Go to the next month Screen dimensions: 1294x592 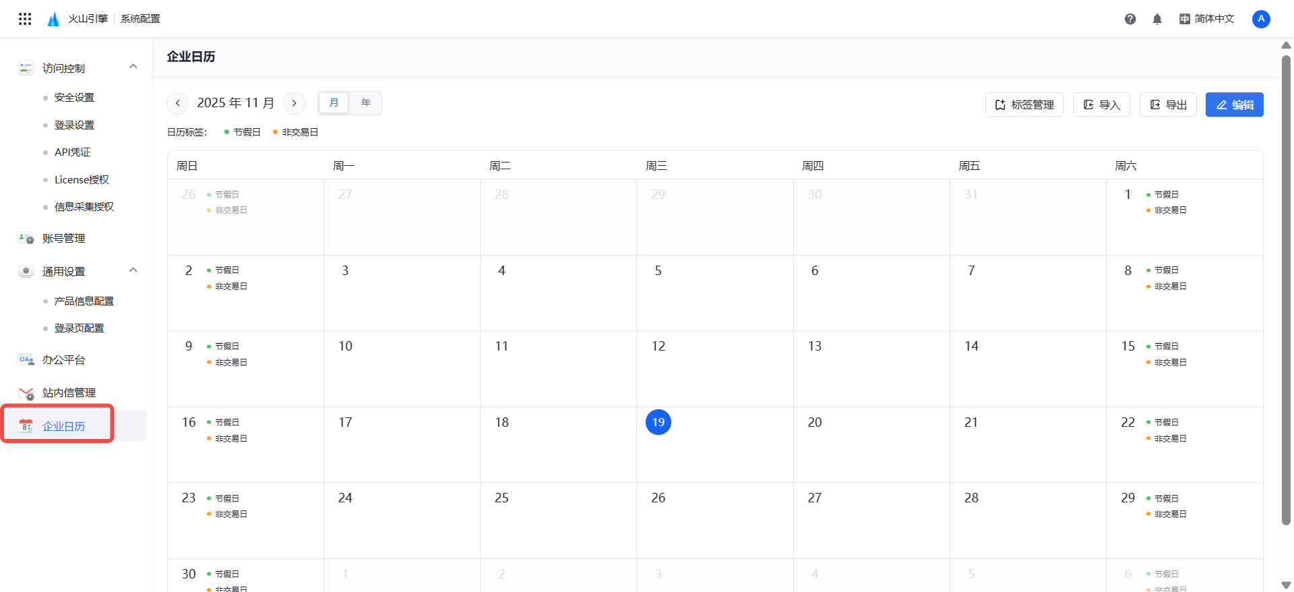click(295, 103)
